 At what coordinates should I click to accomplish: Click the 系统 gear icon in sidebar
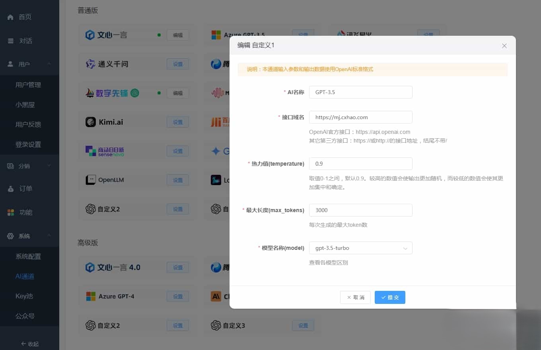(11, 236)
